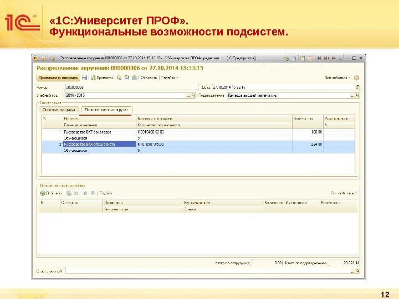Click the 'Провести' post document button
Viewport: 399px width, 299px height.
tap(102, 78)
